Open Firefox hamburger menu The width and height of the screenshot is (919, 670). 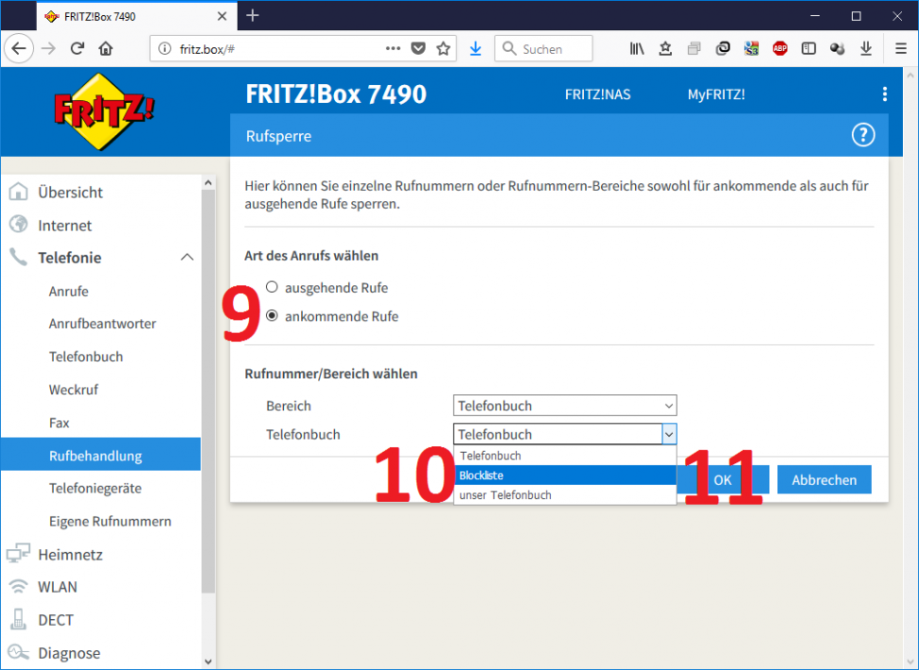900,49
